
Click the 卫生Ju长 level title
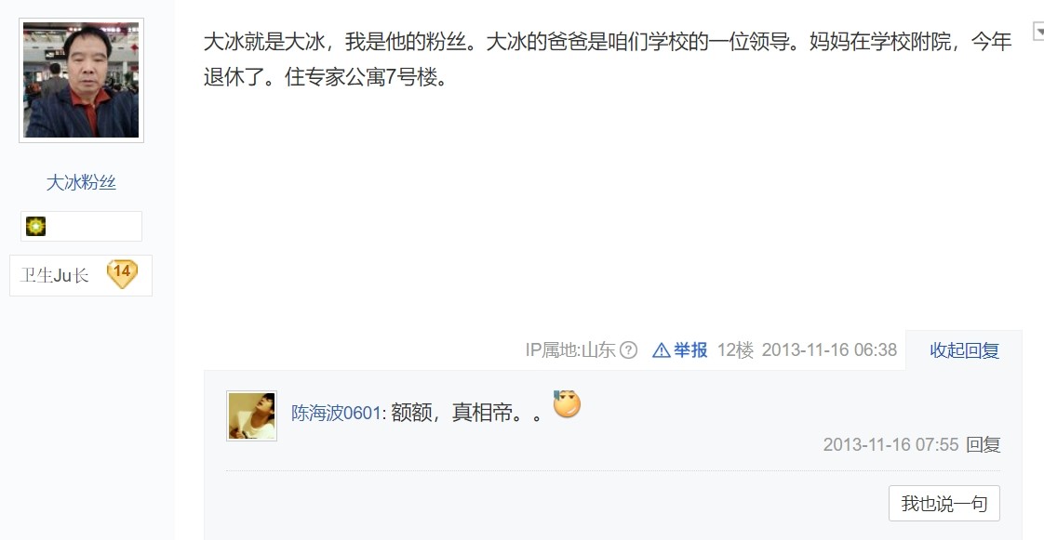point(54,275)
